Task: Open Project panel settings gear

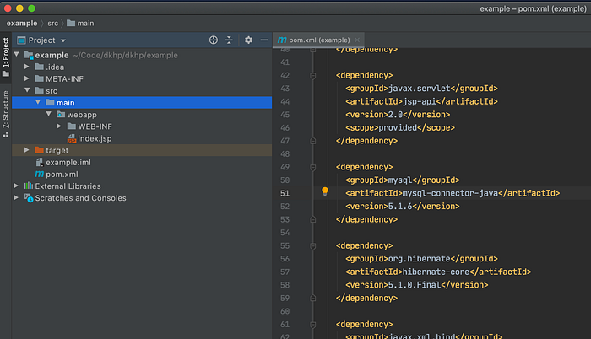Action: pyautogui.click(x=248, y=40)
